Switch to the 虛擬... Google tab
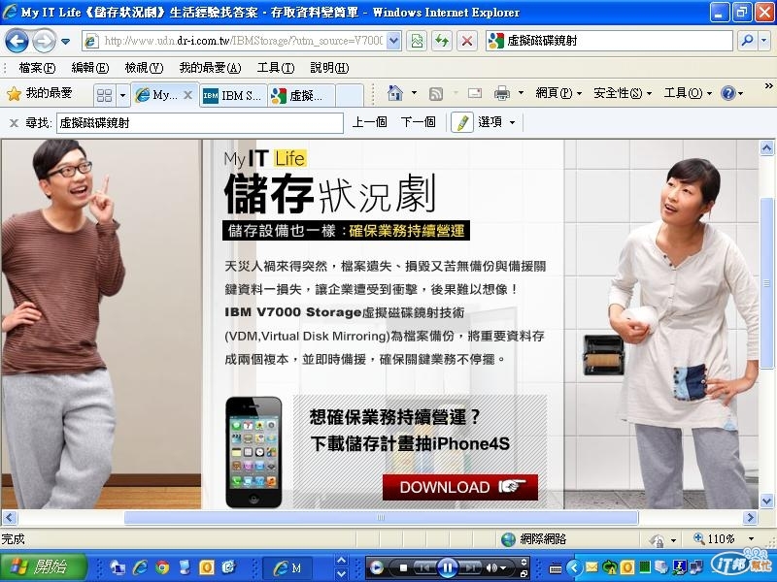 [x=301, y=95]
